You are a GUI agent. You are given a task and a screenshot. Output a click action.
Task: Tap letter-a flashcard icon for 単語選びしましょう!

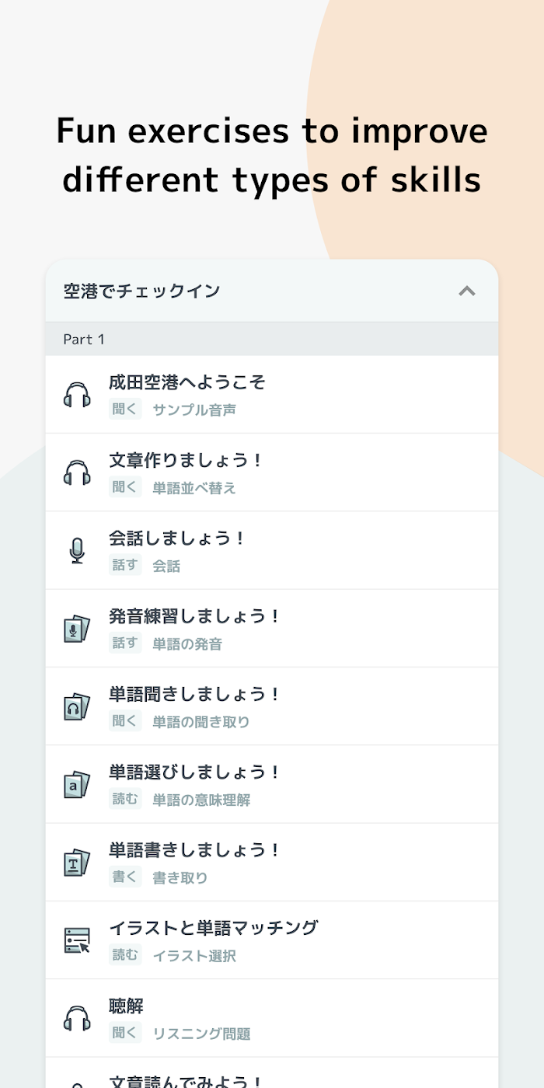(x=77, y=783)
